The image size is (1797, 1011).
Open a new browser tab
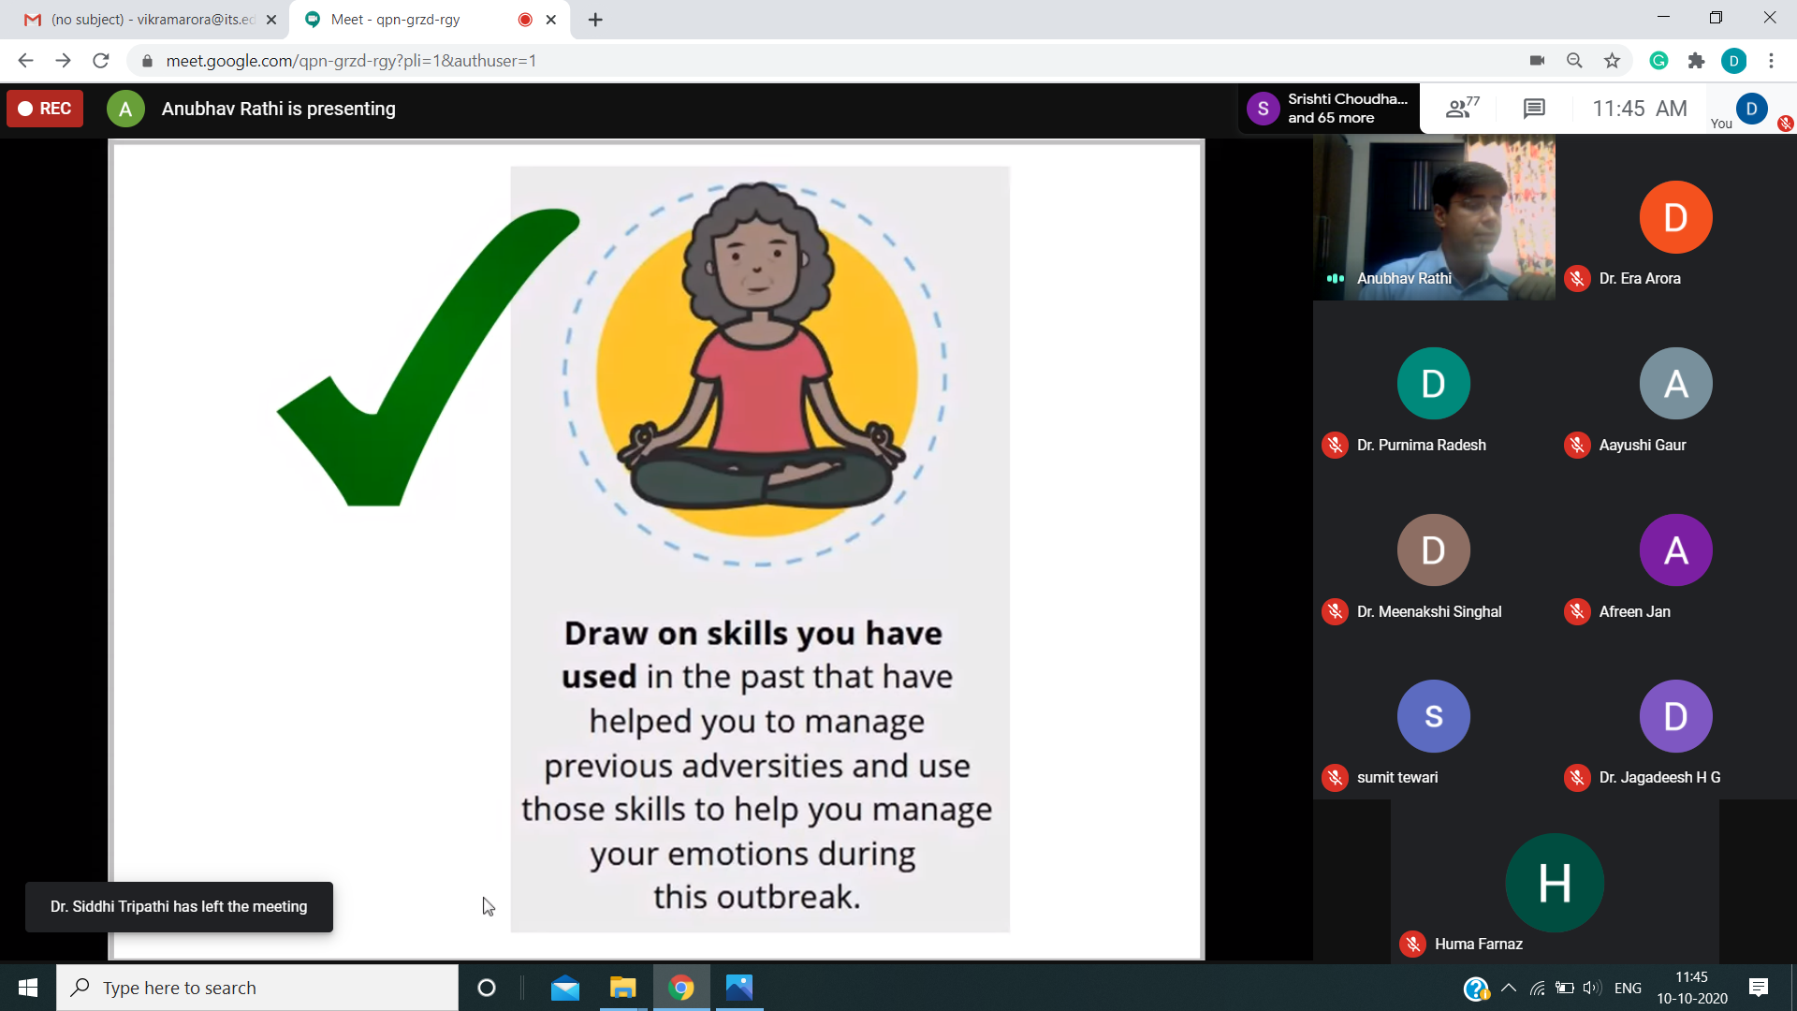click(x=595, y=20)
